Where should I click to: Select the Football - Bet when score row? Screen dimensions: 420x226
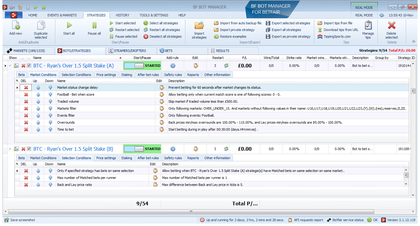pos(212,94)
